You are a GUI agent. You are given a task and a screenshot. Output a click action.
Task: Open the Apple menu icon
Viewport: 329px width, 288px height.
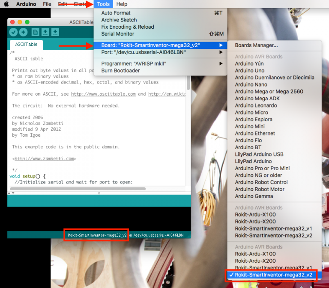(x=6, y=4)
